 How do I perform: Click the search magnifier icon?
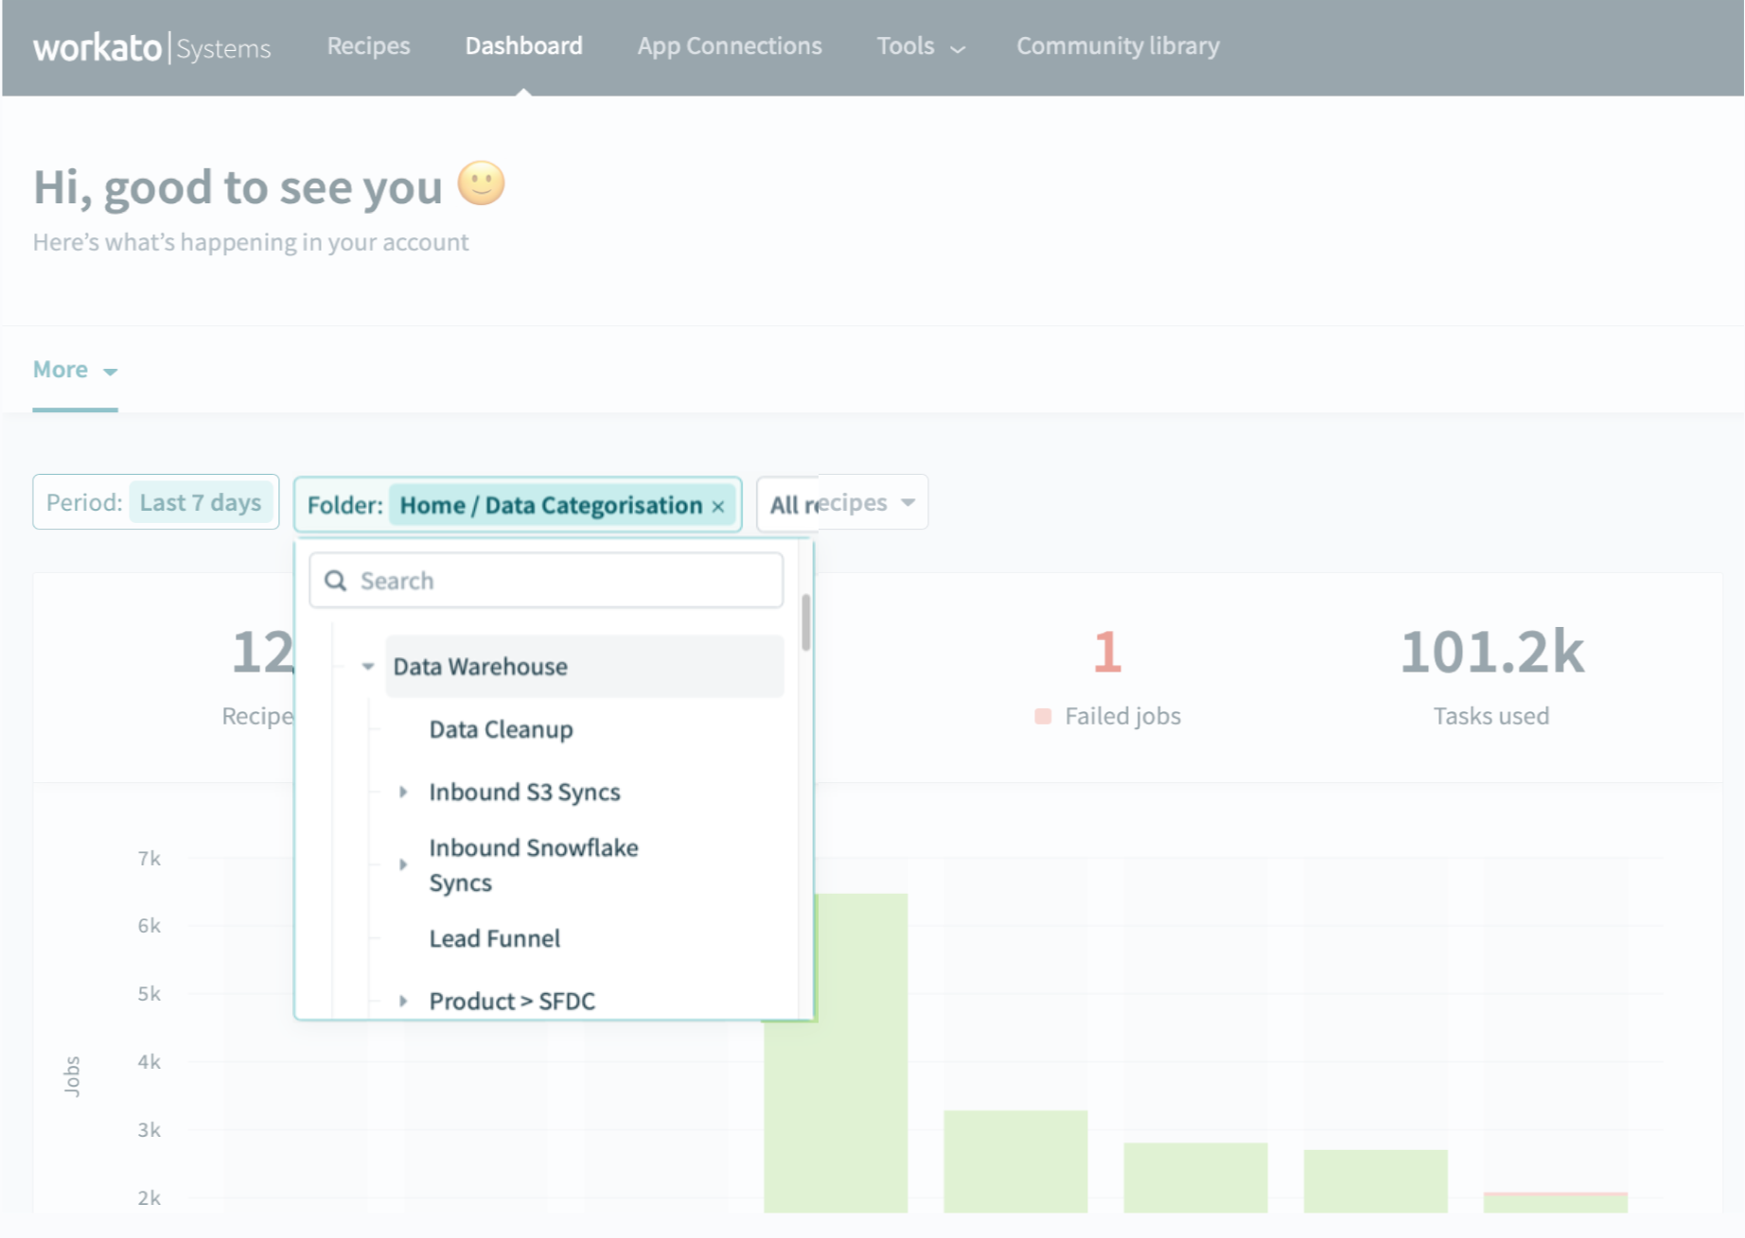(335, 580)
